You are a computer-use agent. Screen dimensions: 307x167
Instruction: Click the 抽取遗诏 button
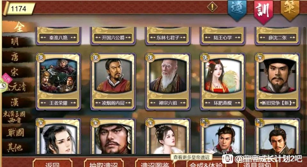104,163
